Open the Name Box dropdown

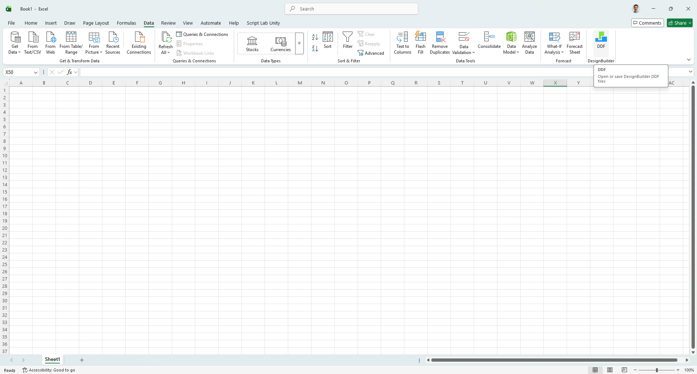(36, 72)
